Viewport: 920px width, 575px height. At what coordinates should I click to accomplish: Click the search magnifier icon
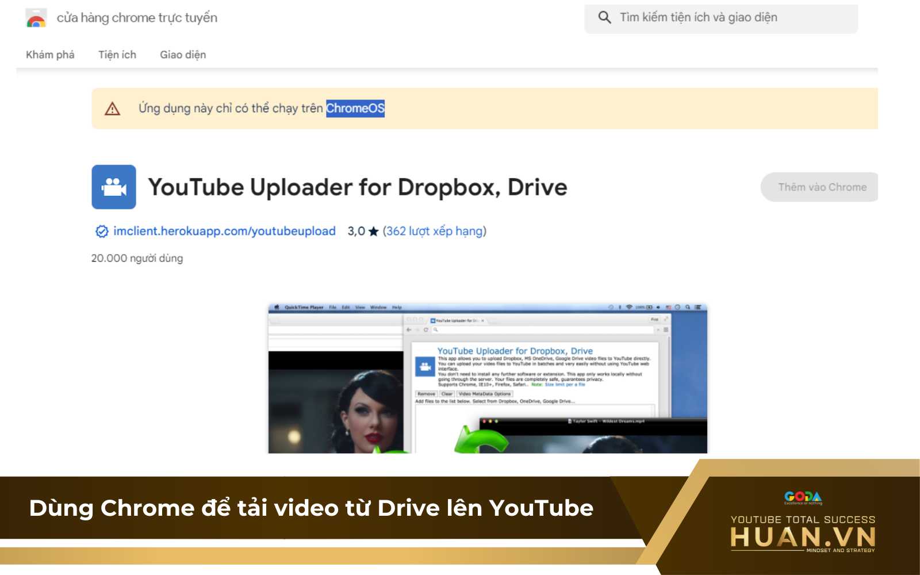pyautogui.click(x=604, y=17)
